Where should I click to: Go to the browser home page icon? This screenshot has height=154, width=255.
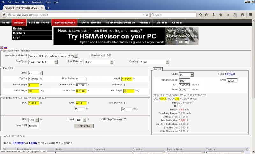(x=221, y=15)
